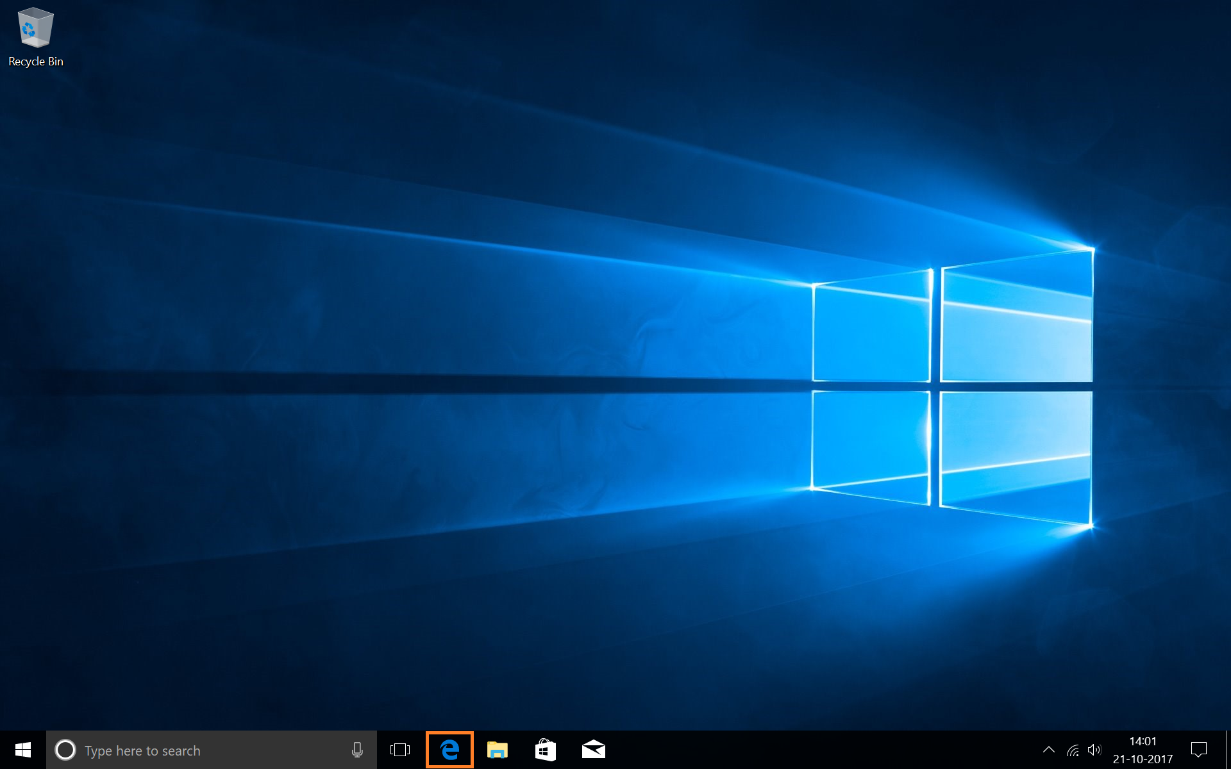Image resolution: width=1231 pixels, height=769 pixels.
Task: Open the Windows Start menu
Action: tap(23, 750)
